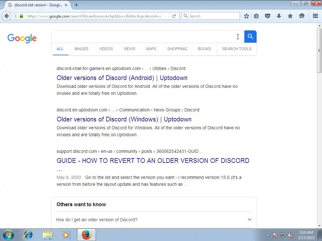Switch to the NEWS tab
Image resolution: width=322 pixels, height=241 pixels.
pyautogui.click(x=129, y=49)
